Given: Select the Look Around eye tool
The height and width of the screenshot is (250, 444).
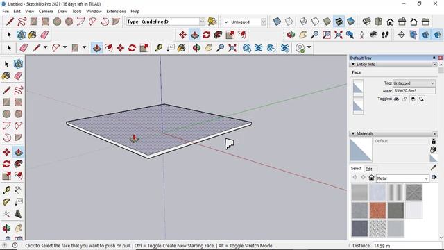Looking at the screenshot, I should 373,35.
